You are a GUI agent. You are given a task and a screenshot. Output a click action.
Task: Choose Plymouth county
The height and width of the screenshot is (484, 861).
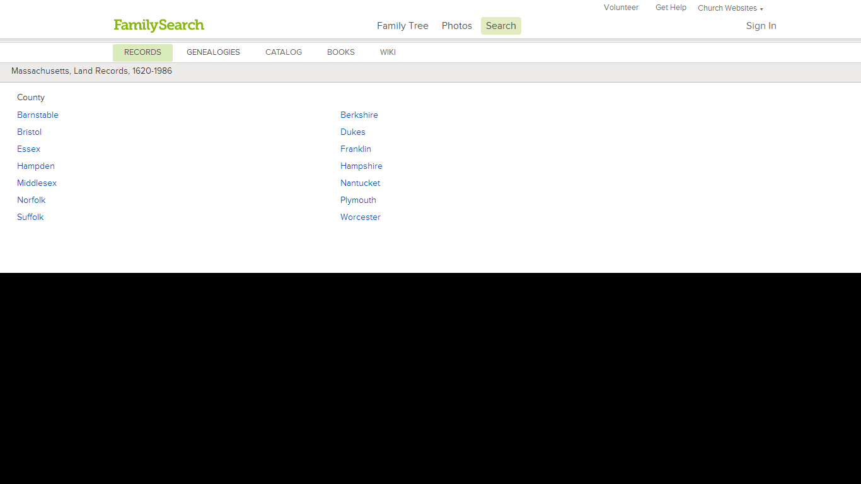coord(358,200)
